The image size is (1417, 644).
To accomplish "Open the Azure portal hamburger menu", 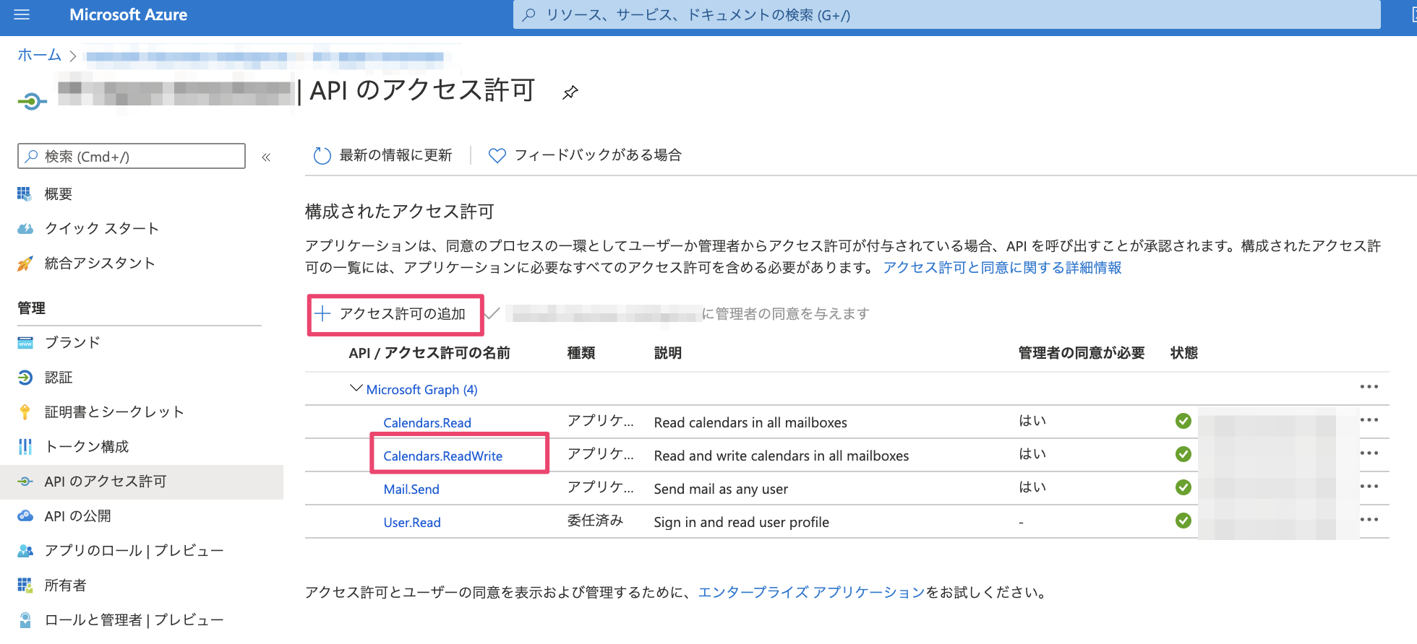I will pyautogui.click(x=22, y=14).
